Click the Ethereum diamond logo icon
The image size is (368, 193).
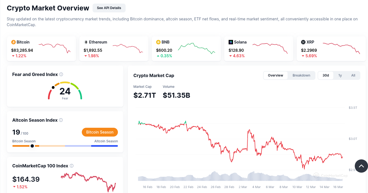tap(86, 42)
